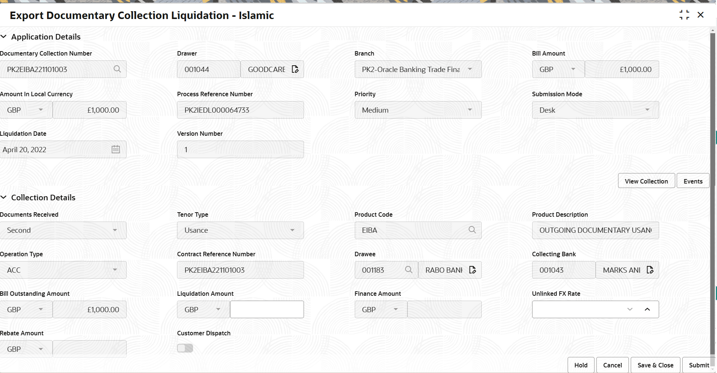This screenshot has height=373, width=717.
Task: Search for a Documentary Collection Number
Action: (x=117, y=69)
